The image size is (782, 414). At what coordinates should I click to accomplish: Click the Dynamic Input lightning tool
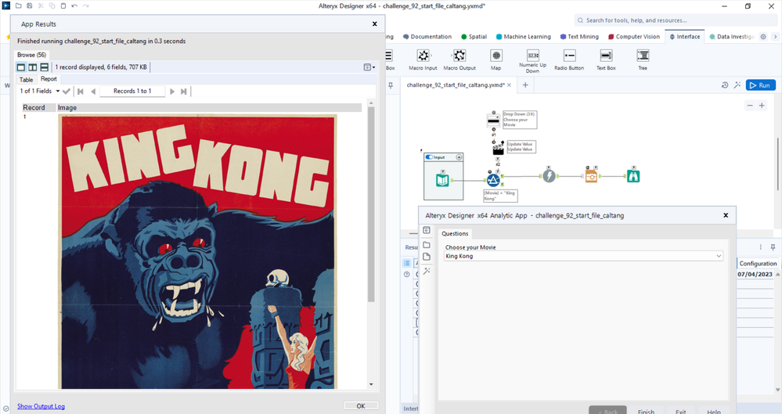point(549,176)
